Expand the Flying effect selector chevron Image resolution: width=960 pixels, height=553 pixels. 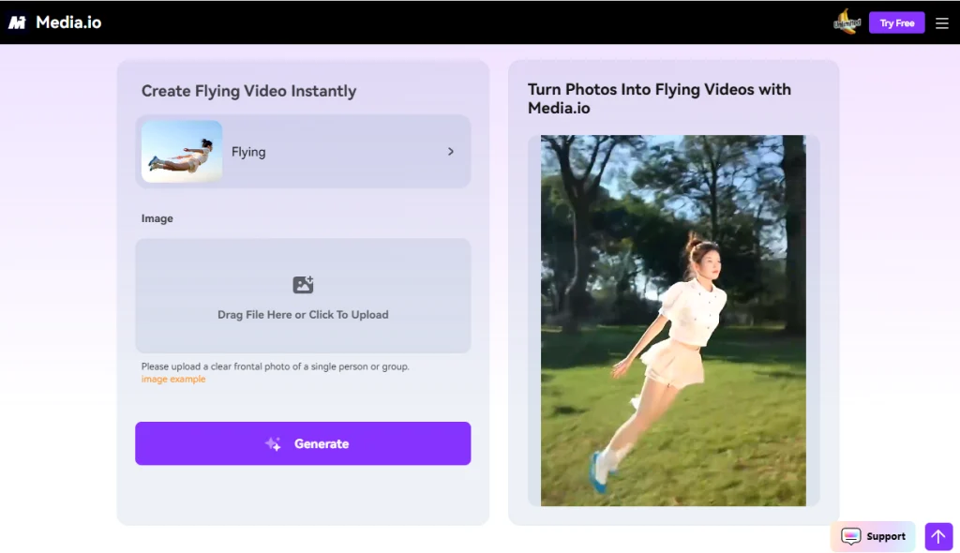(x=450, y=151)
